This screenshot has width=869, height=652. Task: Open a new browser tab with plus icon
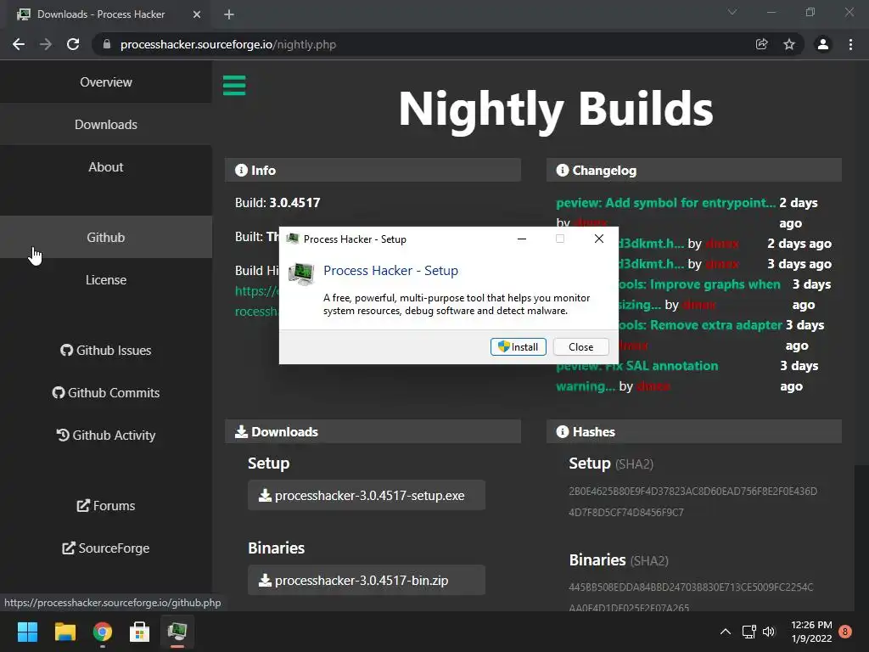point(229,14)
